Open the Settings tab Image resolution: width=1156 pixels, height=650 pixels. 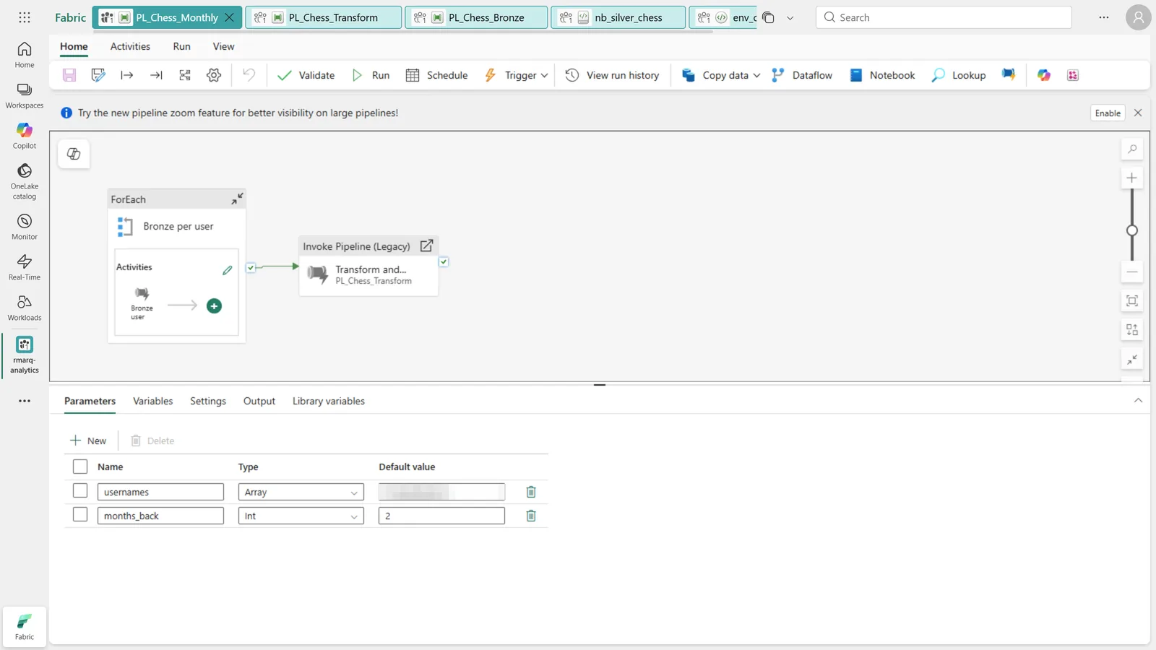coord(208,401)
